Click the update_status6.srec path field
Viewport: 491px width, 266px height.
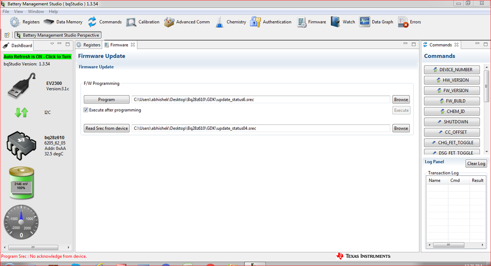261,99
